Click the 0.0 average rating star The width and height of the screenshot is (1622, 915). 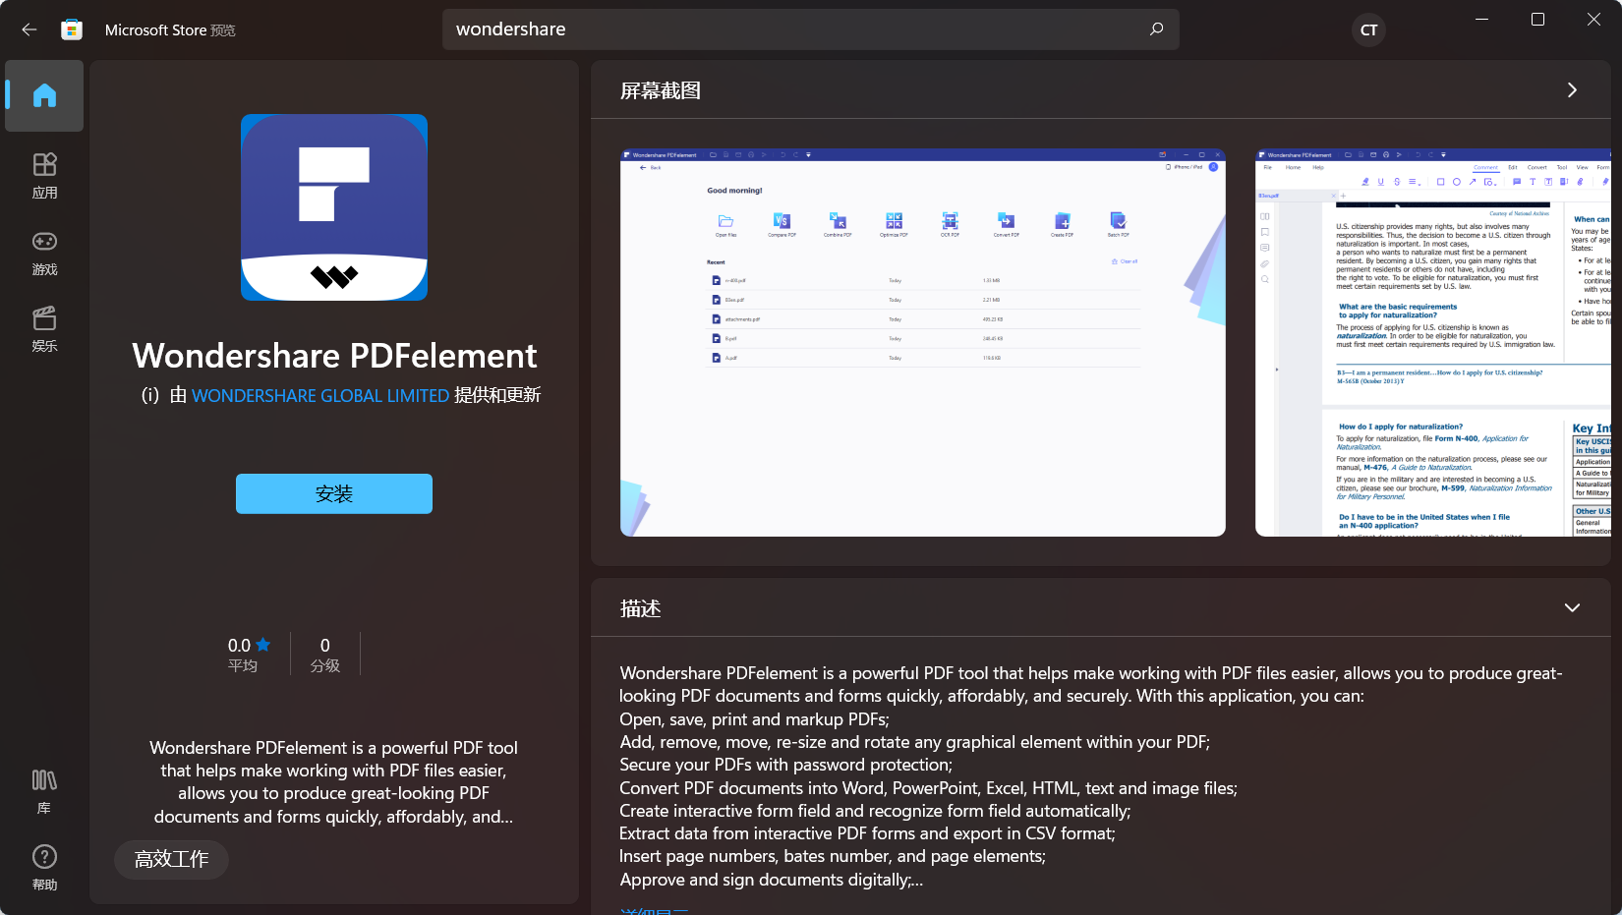pos(262,645)
